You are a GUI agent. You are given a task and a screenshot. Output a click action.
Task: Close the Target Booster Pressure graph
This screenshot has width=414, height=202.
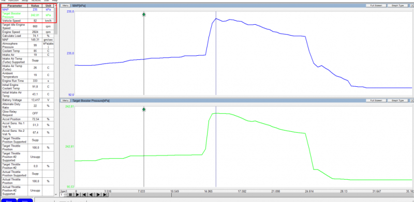point(412,100)
